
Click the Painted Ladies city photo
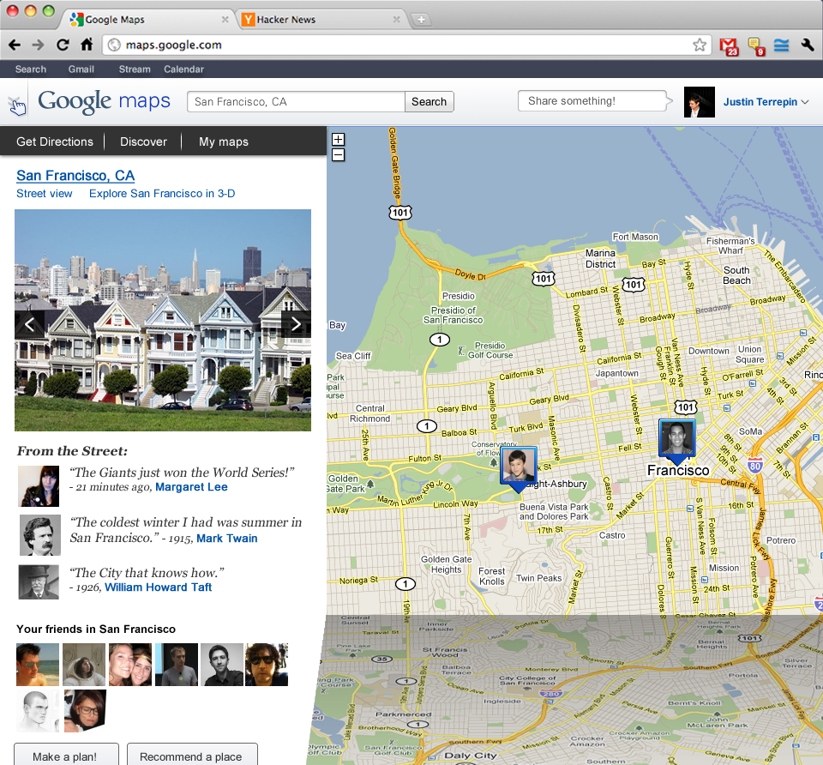point(163,320)
